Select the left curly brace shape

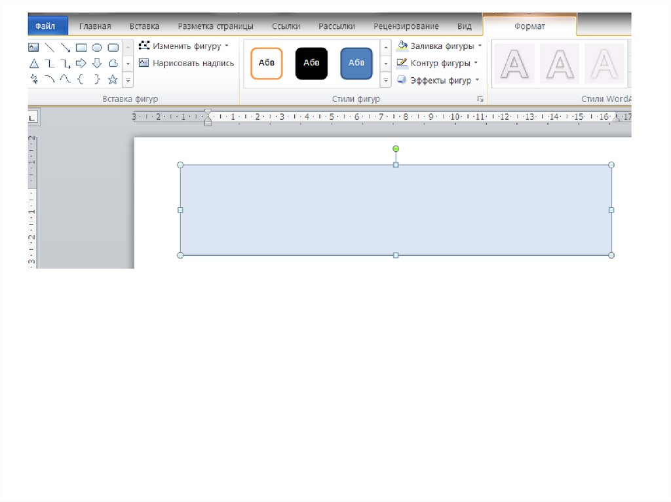(x=81, y=79)
